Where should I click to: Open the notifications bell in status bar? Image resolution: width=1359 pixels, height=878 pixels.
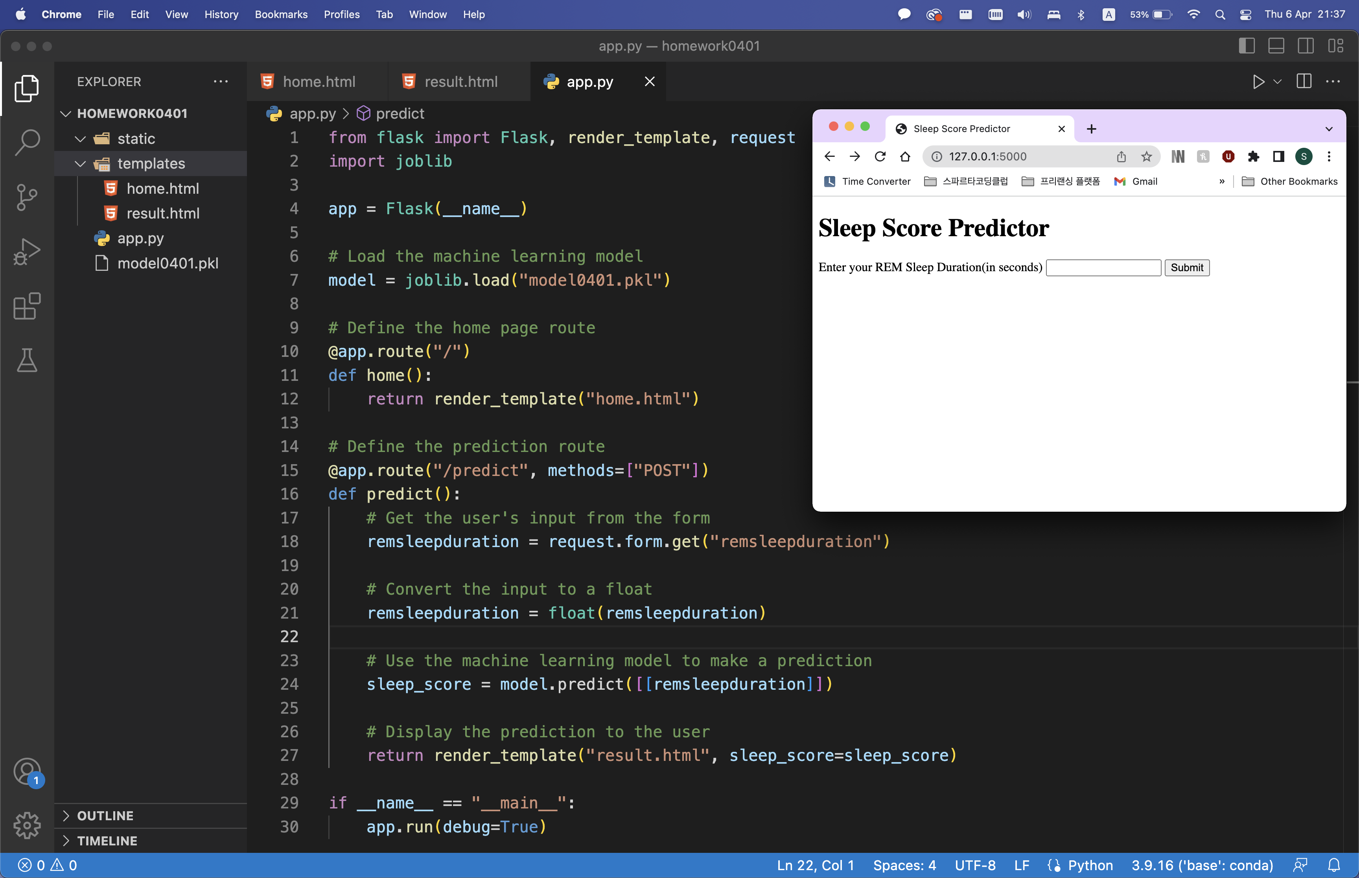1334,865
